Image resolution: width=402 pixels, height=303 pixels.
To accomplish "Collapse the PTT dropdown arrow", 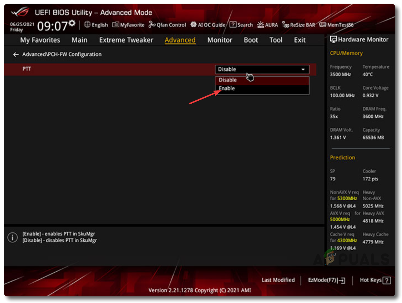I will point(303,69).
